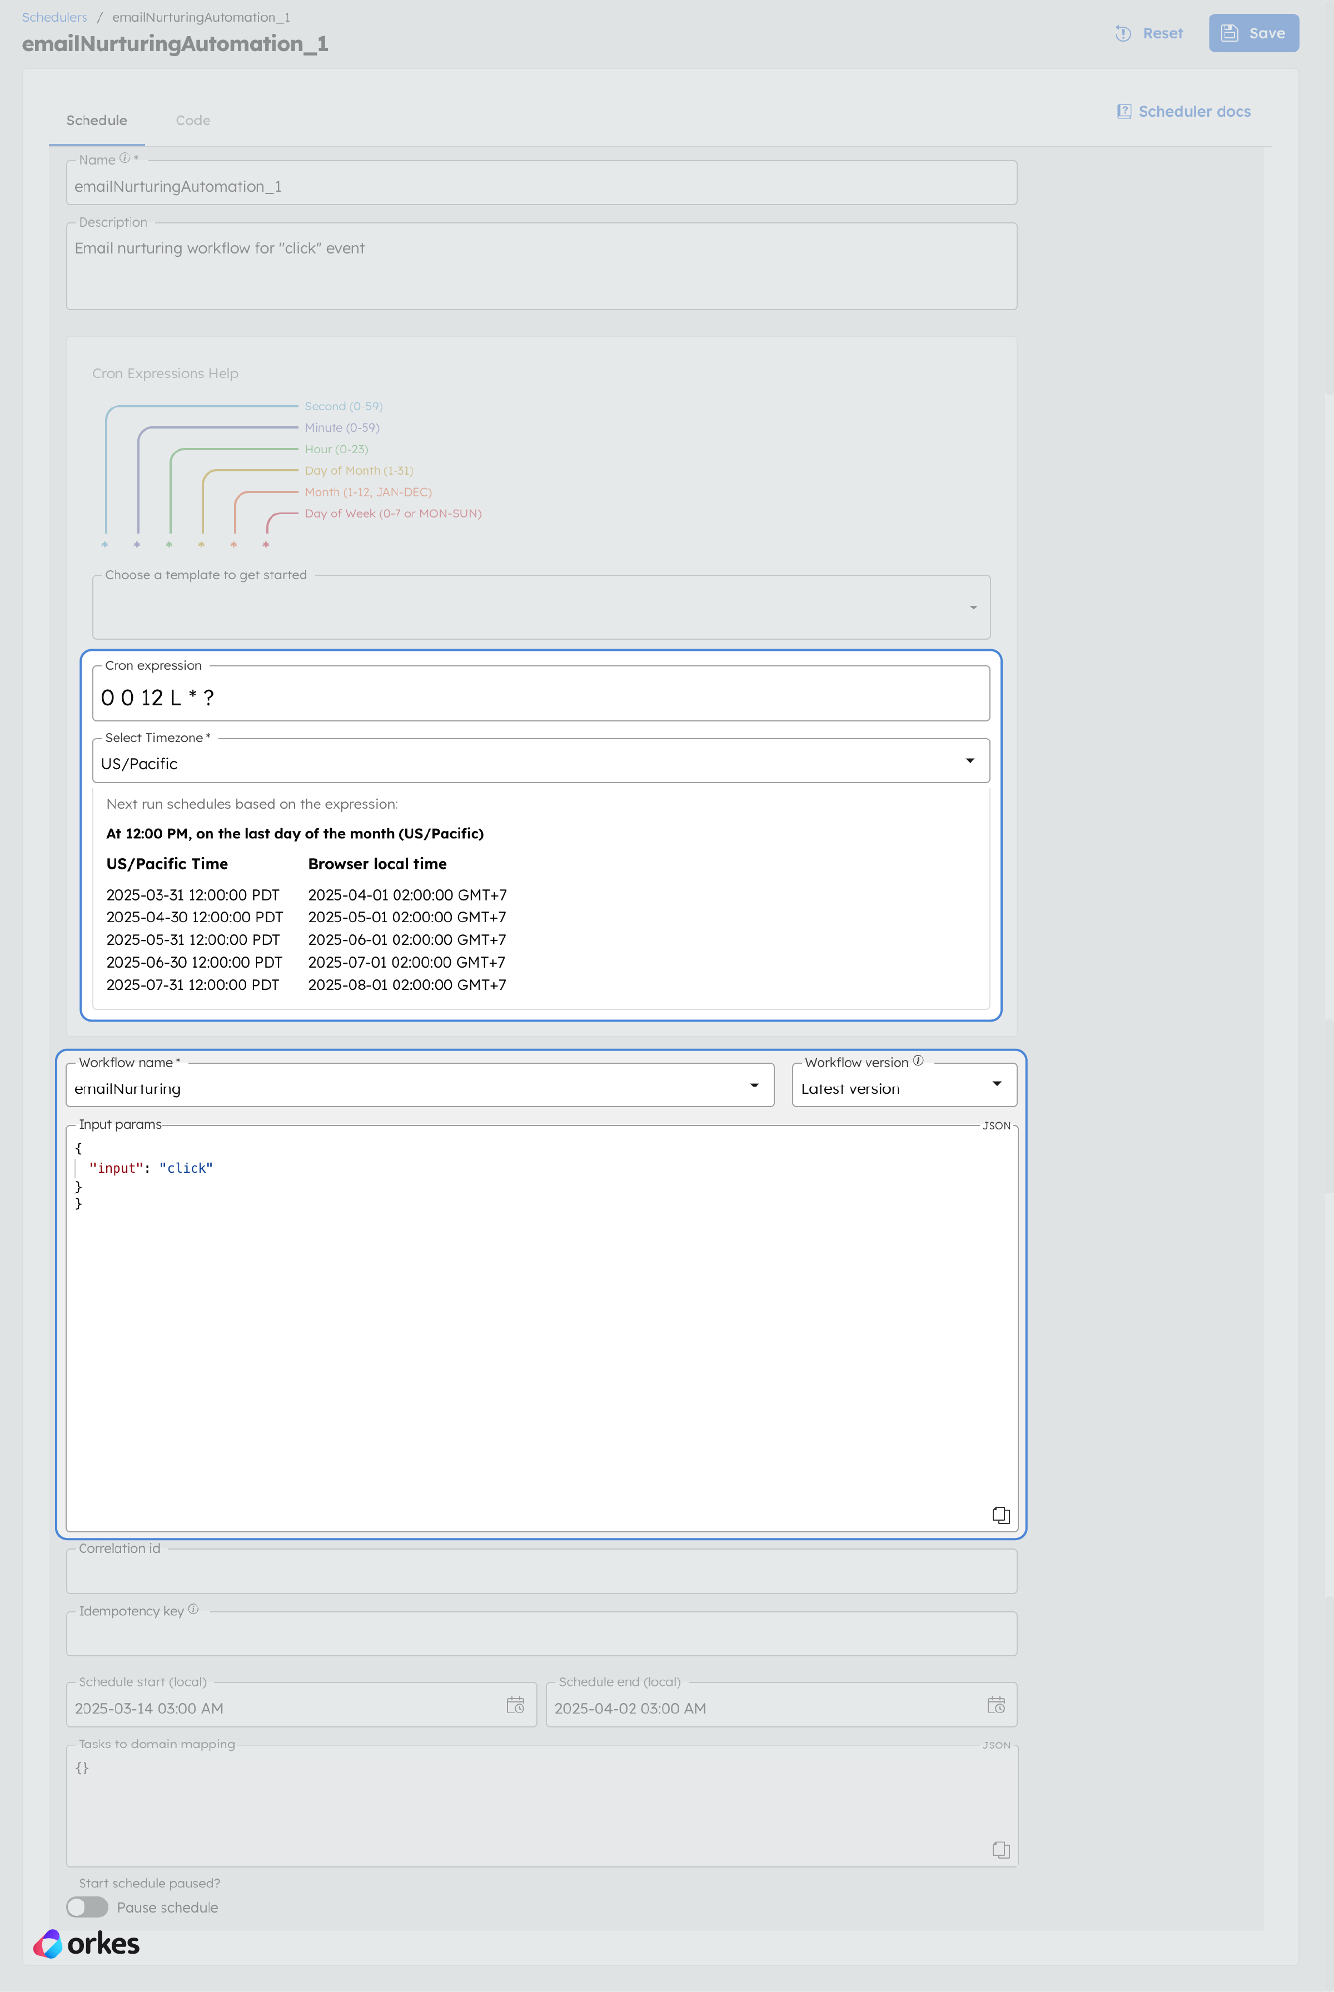Open the Schedule end date picker icon
The image size is (1334, 1992).
pos(996,1705)
